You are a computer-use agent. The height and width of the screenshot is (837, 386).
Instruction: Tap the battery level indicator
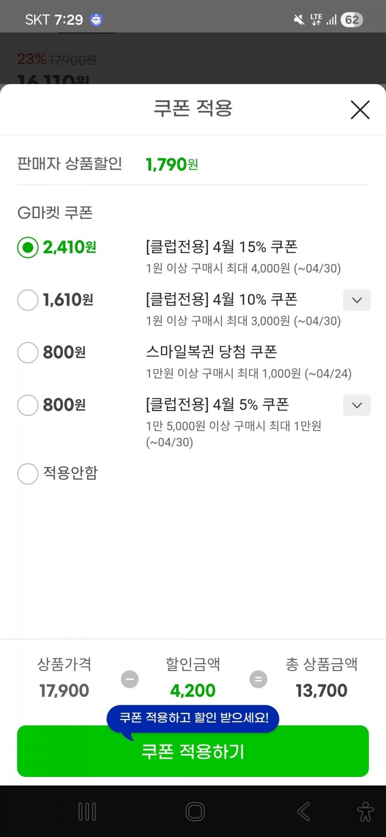(x=352, y=20)
